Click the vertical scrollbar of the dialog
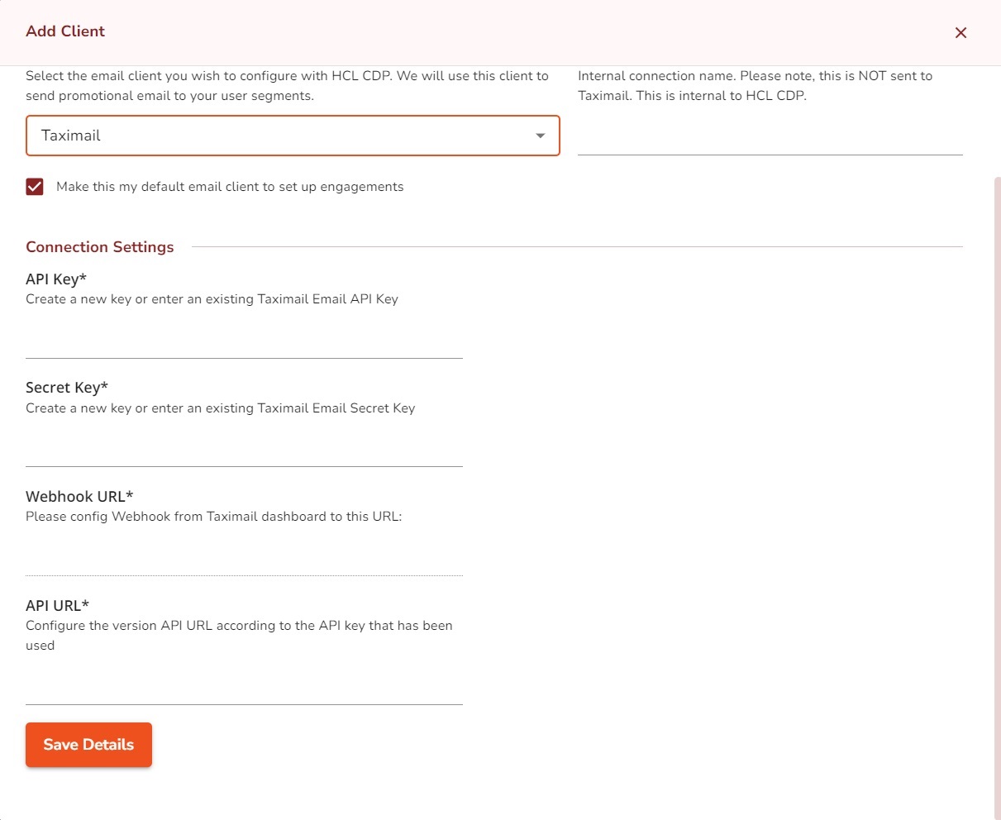The image size is (1001, 820). pos(997,496)
